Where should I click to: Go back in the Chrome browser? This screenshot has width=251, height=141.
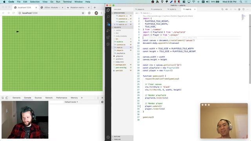pyautogui.click(x=4, y=13)
